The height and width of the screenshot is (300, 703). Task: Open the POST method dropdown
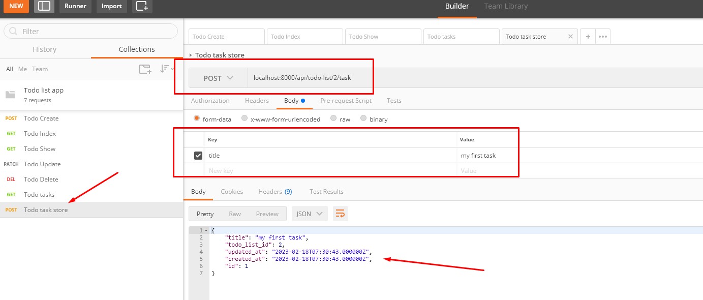click(218, 78)
